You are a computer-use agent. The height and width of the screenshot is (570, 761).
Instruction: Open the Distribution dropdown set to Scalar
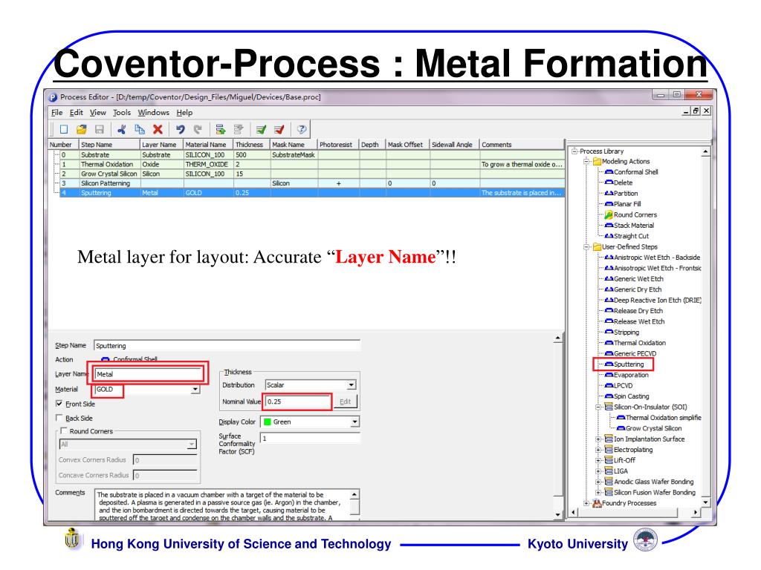(351, 385)
